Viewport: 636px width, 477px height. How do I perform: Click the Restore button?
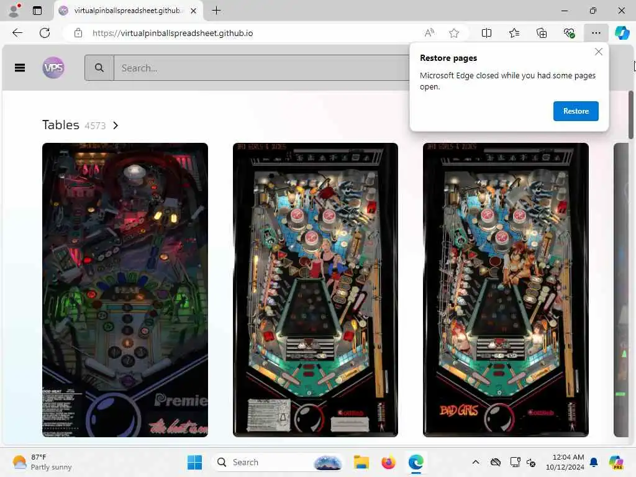click(576, 111)
